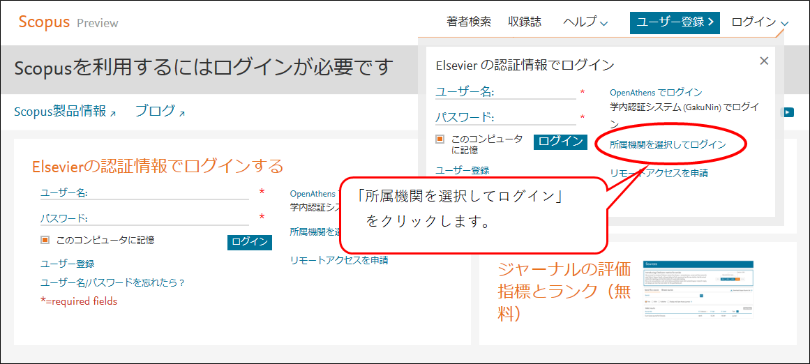Click the Elsevierの認証情報でログインする heading
Viewport: 810px width, 364px height.
158,166
